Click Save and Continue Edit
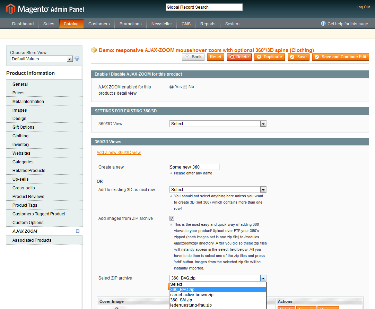375x309 pixels. click(x=341, y=57)
